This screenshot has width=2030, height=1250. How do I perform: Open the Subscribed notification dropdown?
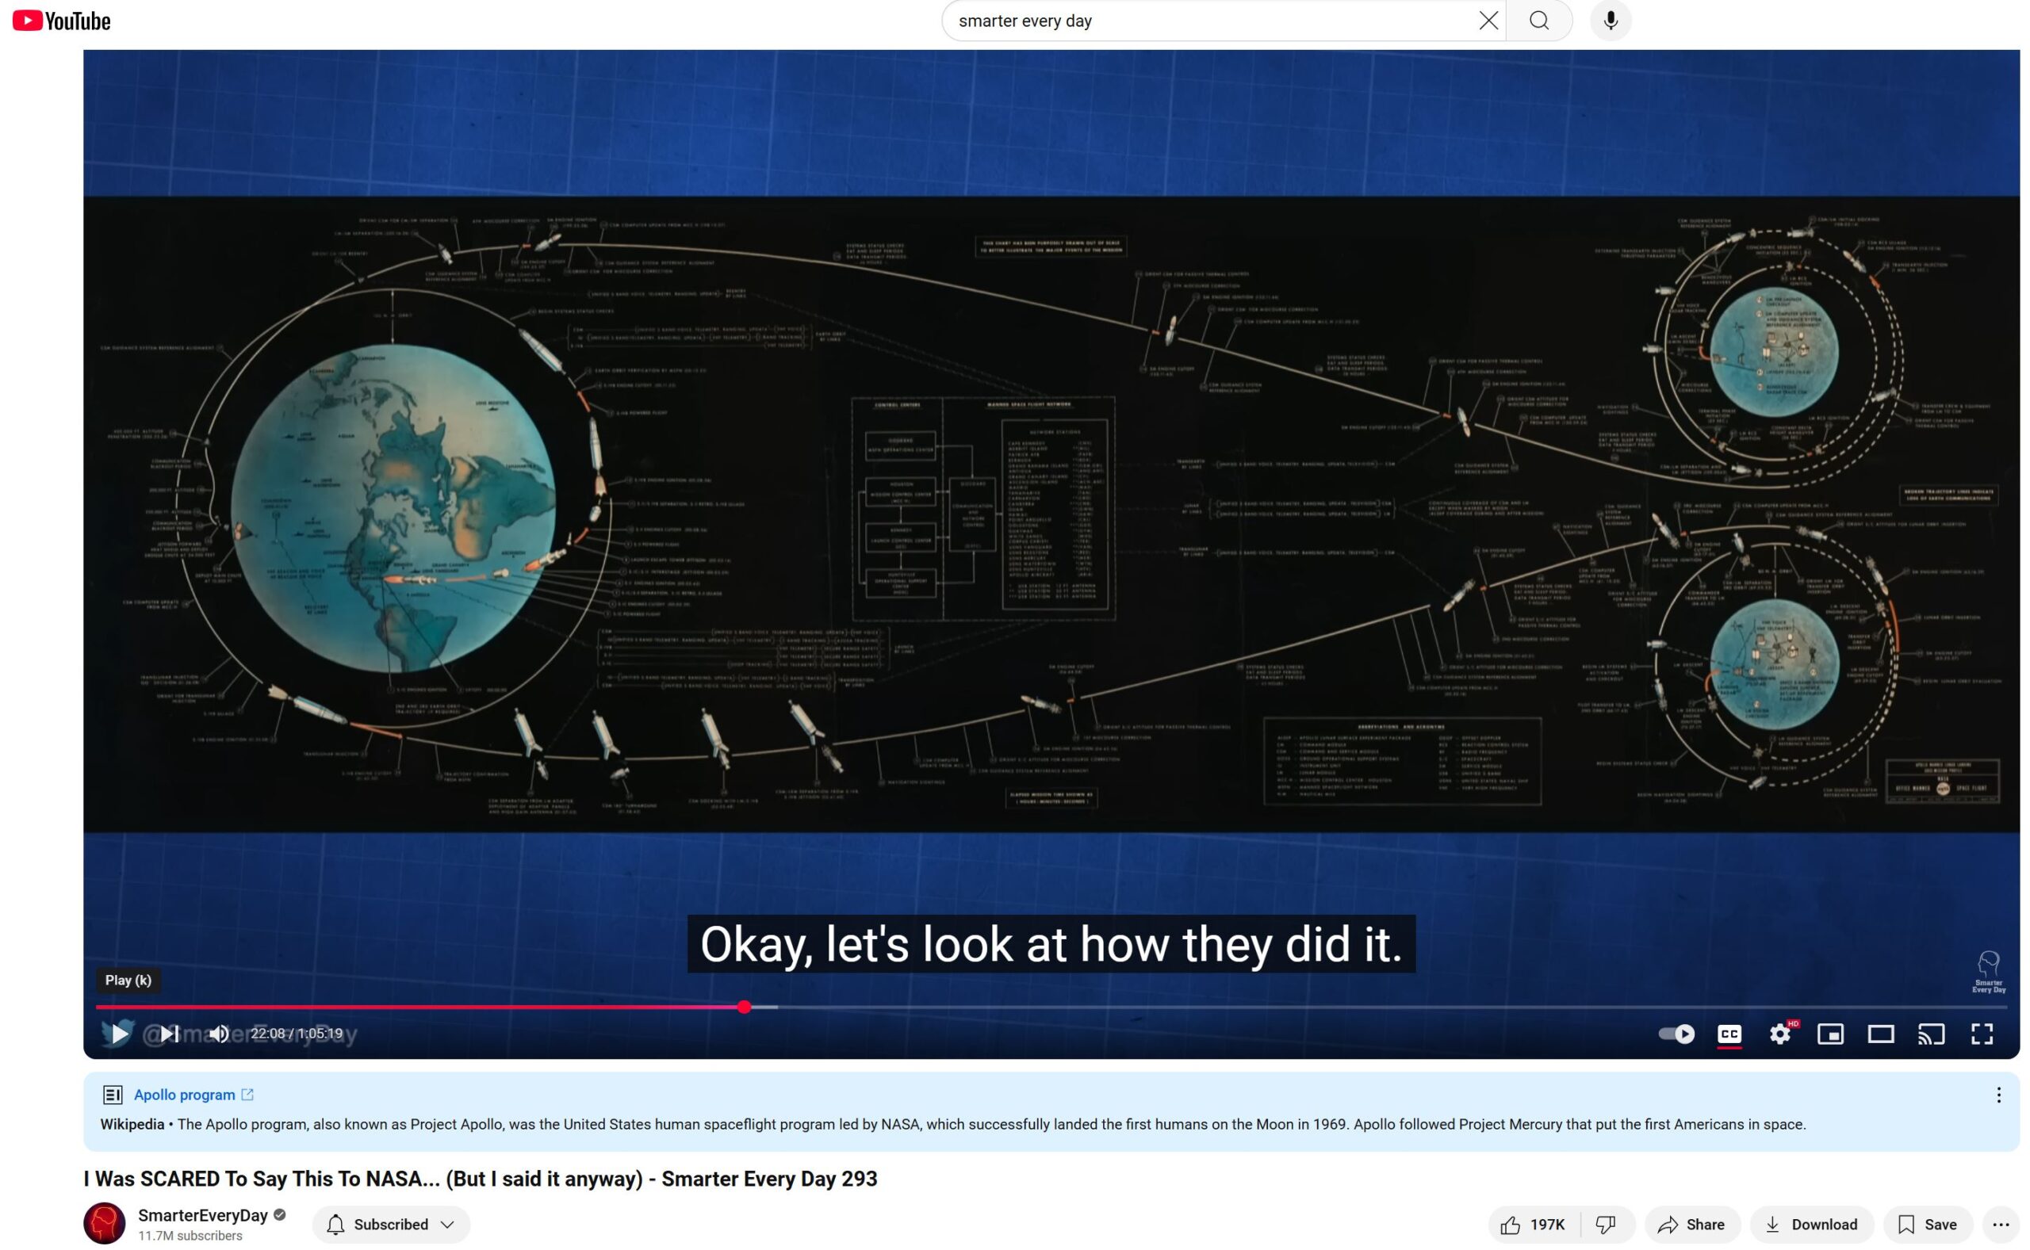(x=390, y=1224)
